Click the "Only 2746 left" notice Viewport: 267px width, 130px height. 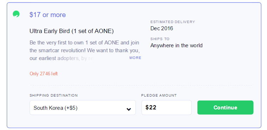coord(43,74)
